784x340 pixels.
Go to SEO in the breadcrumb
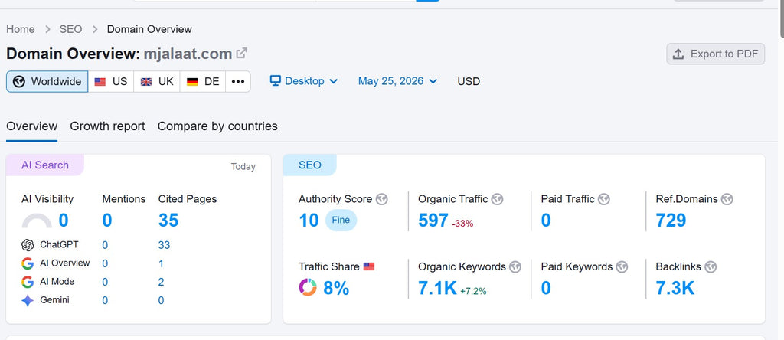[70, 30]
